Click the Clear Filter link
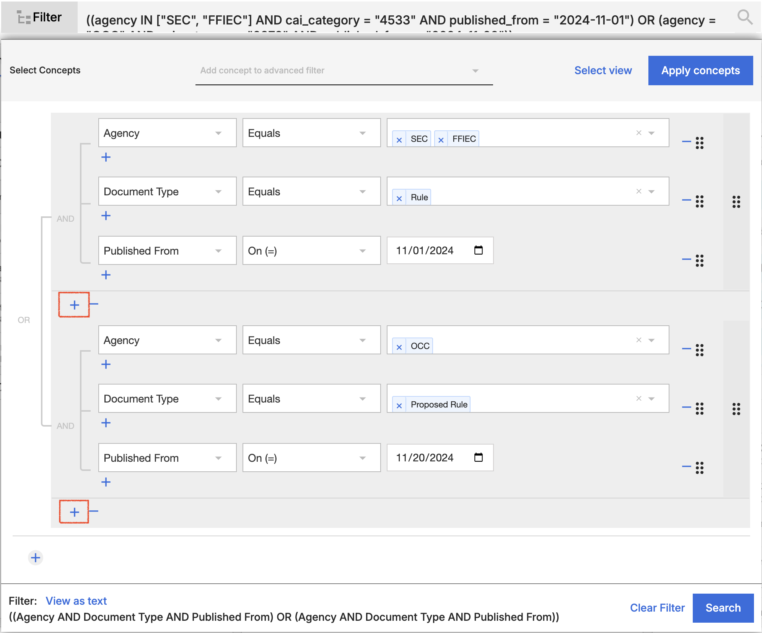The height and width of the screenshot is (633, 762). pos(657,608)
